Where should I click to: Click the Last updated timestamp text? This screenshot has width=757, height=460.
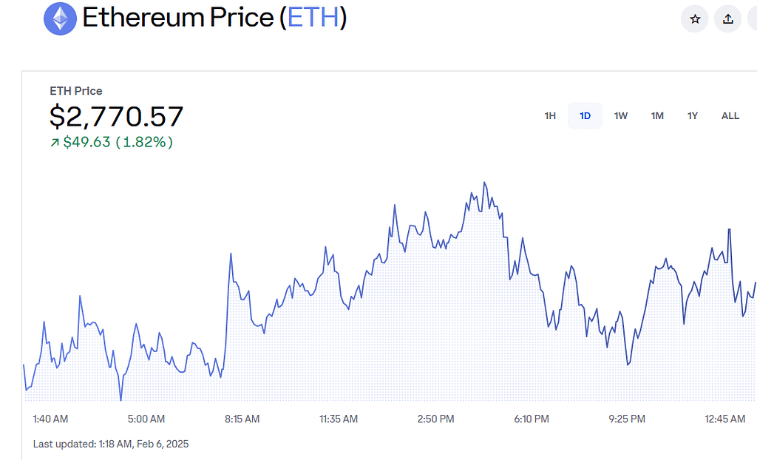[x=111, y=444]
